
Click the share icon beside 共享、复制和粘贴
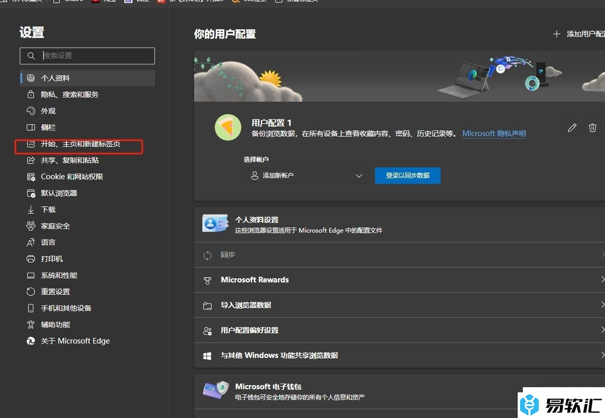tap(31, 160)
